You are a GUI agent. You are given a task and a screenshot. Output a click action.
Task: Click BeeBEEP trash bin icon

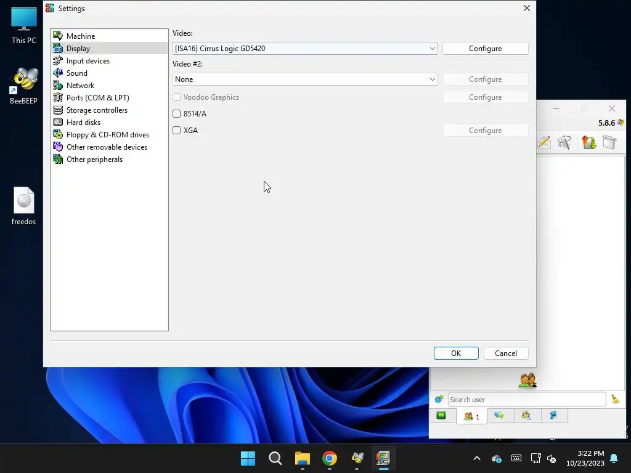(x=609, y=142)
